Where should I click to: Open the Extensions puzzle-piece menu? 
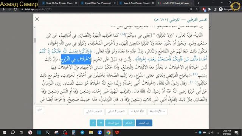pyautogui.click(x=209, y=9)
